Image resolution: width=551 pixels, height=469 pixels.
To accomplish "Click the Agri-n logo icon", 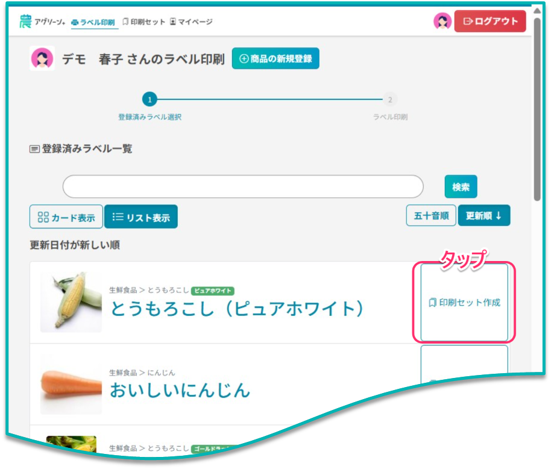I will (x=25, y=22).
